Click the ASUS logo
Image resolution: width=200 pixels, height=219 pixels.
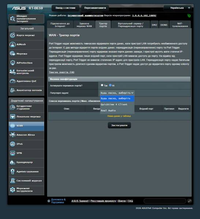pyautogui.click(x=19, y=8)
